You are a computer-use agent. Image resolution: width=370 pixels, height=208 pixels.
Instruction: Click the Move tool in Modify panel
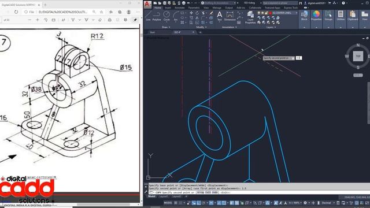(191, 13)
